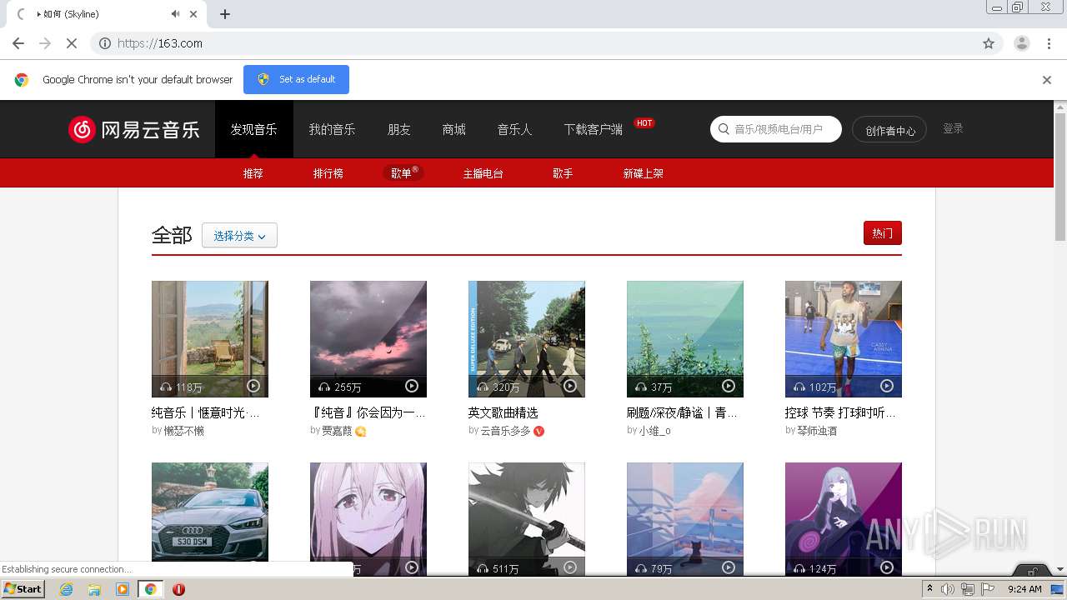Open playlist title 刷题/深夜/静谧

[x=682, y=412]
